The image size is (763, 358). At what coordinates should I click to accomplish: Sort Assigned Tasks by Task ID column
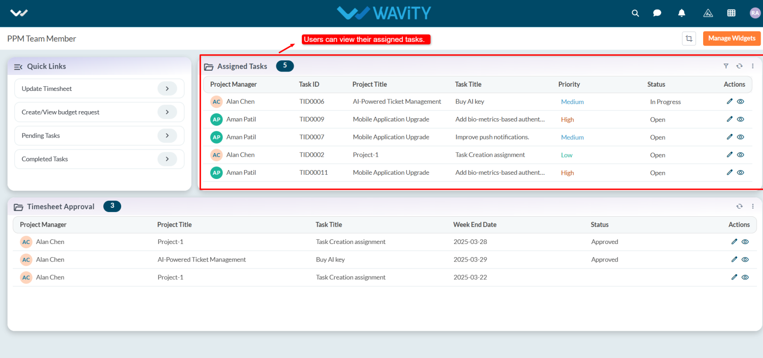pos(309,84)
